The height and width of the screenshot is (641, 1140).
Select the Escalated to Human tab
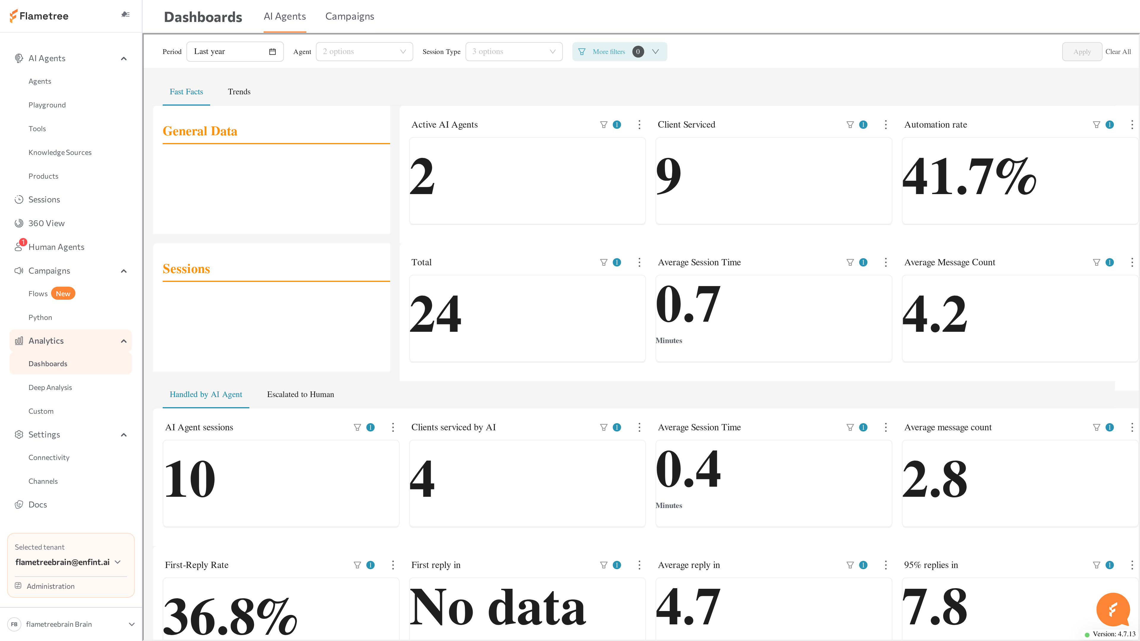[300, 394]
